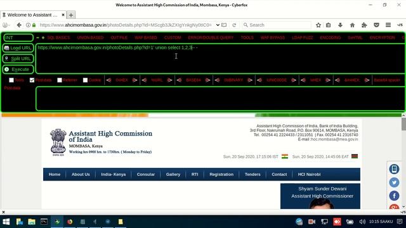The image size is (406, 228).
Task: Toggle Reader view icon in address bar
Action: point(224,25)
